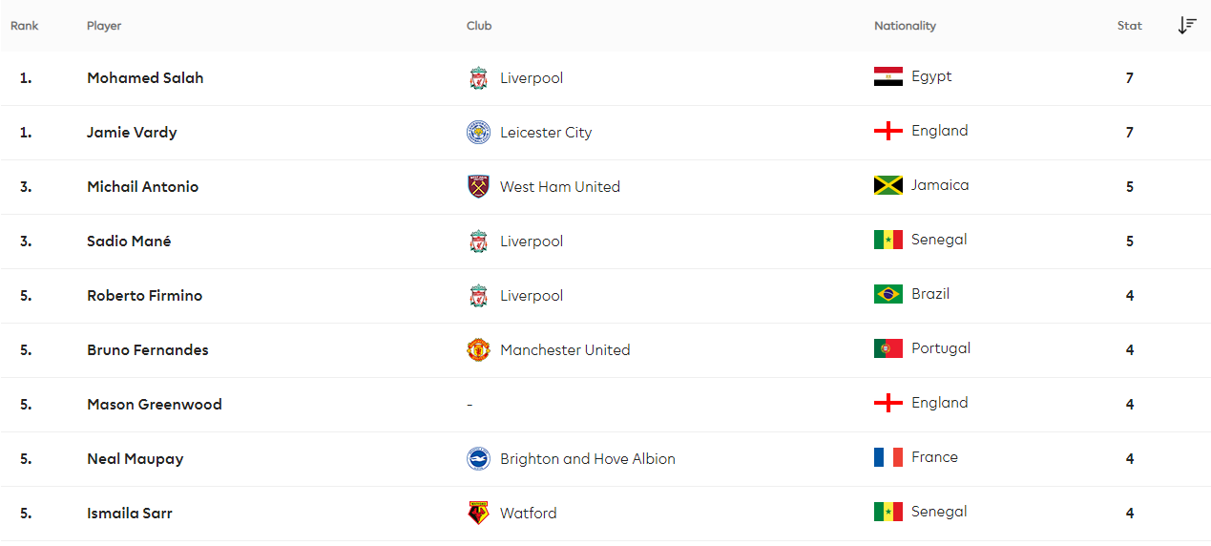Click the Egypt flag icon
This screenshot has width=1211, height=546.
[x=888, y=77]
